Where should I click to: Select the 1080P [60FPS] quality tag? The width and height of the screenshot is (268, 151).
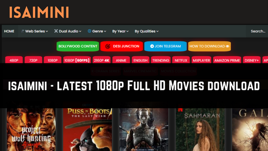[x=77, y=60]
